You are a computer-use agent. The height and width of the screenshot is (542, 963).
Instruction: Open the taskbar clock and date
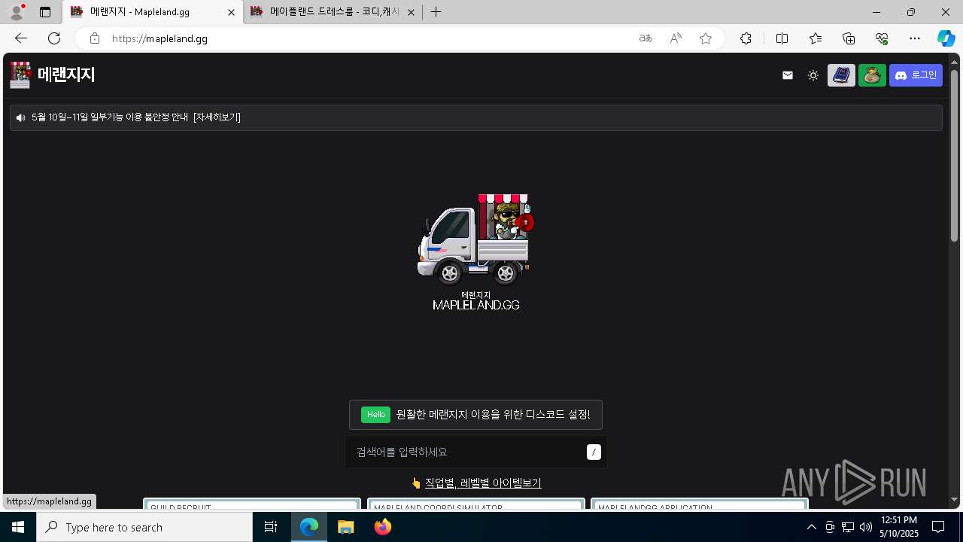tap(899, 527)
